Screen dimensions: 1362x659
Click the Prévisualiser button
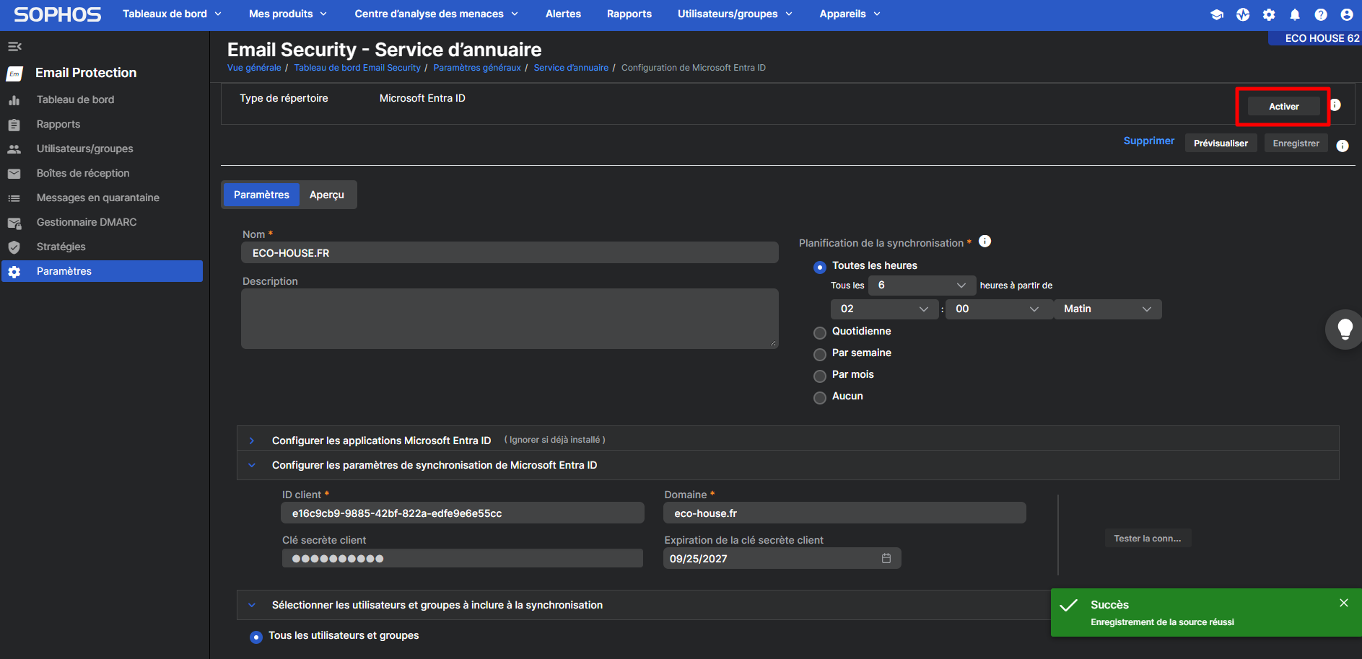click(x=1221, y=143)
